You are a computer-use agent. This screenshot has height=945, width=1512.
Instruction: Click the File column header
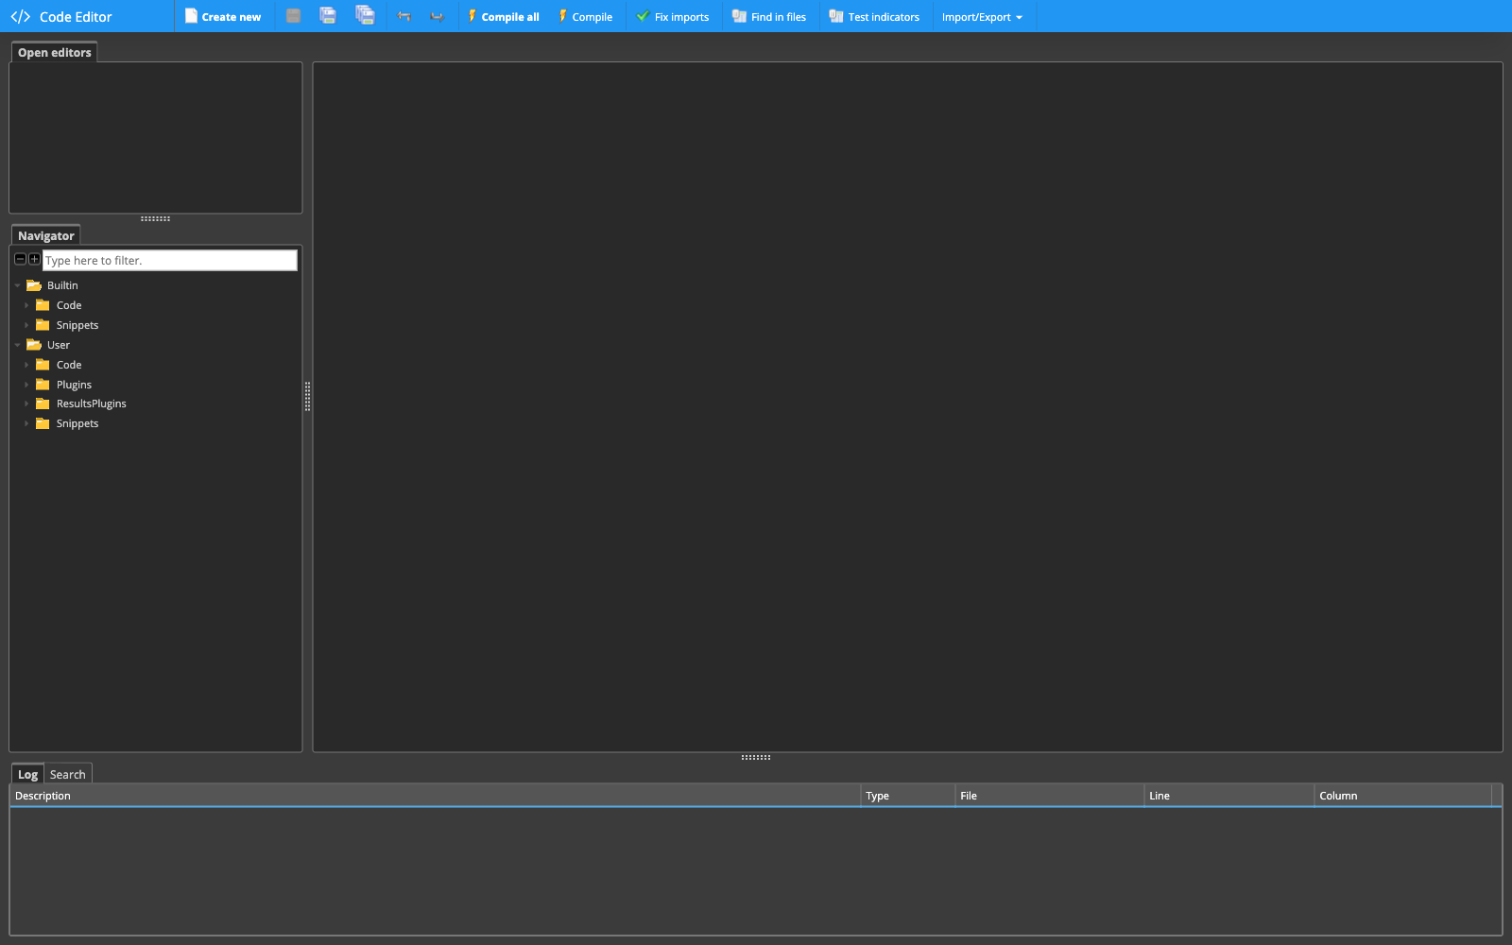(1049, 796)
